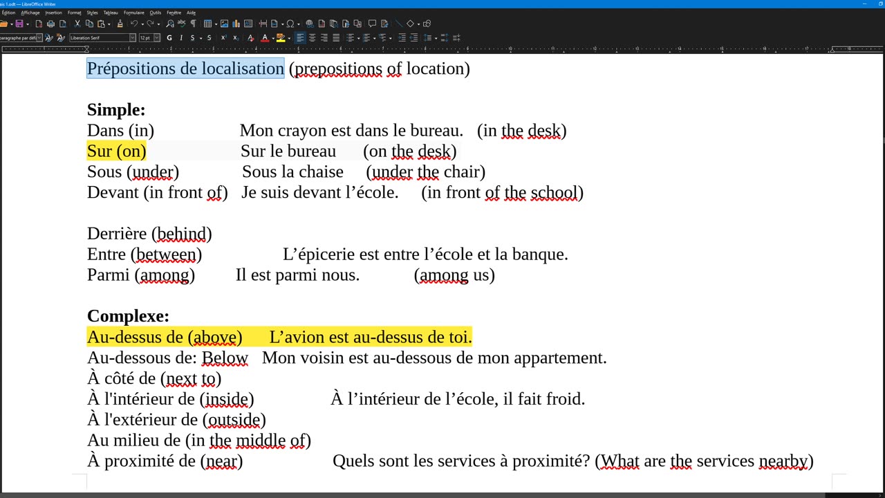Open the Fenêtre menu
The width and height of the screenshot is (885, 498).
174,12
